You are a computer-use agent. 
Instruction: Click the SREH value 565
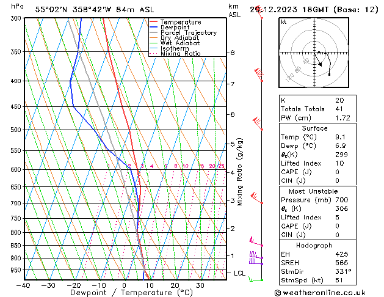(x=342, y=263)
